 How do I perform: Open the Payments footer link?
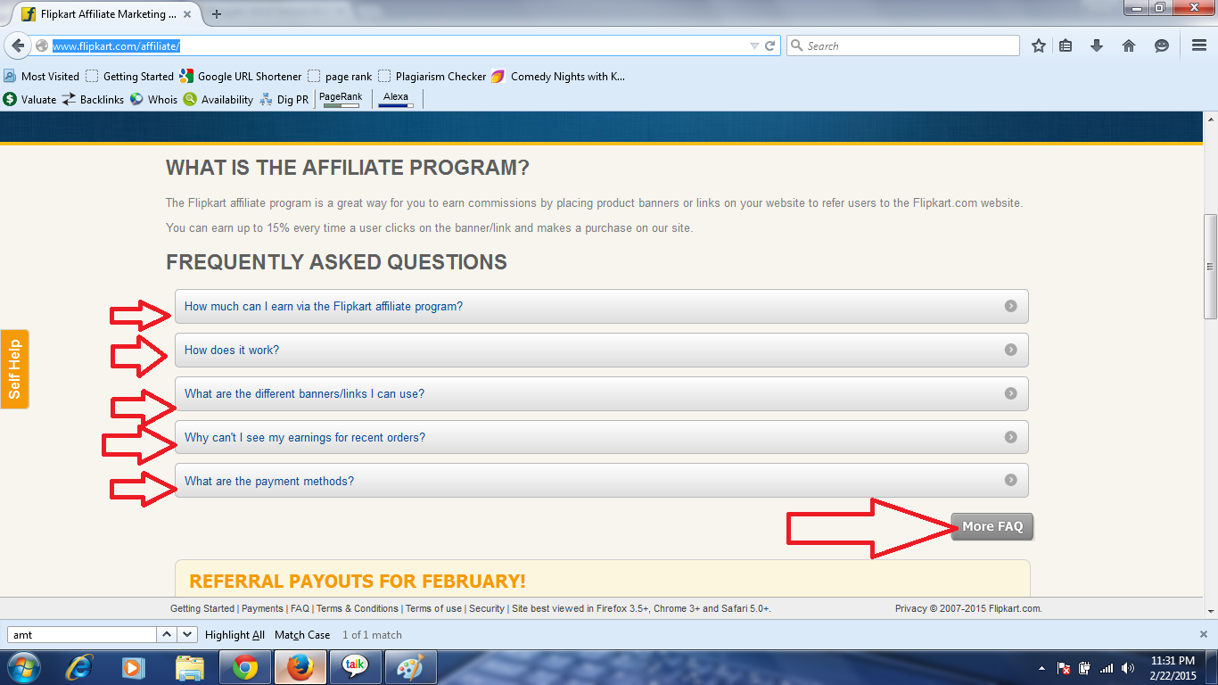(x=262, y=608)
